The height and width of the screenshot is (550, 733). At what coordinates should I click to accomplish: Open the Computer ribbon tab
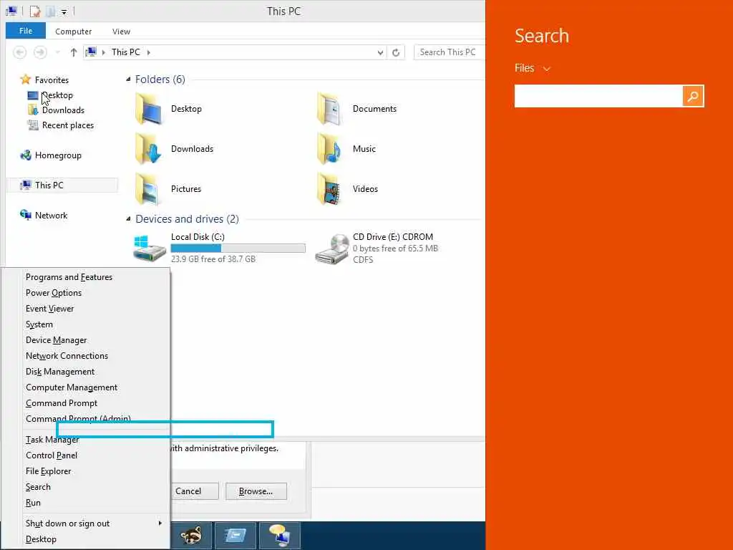pos(74,32)
